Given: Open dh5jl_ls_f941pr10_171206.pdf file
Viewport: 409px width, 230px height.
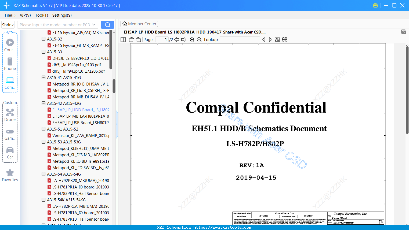Looking at the screenshot, I should point(78,71).
